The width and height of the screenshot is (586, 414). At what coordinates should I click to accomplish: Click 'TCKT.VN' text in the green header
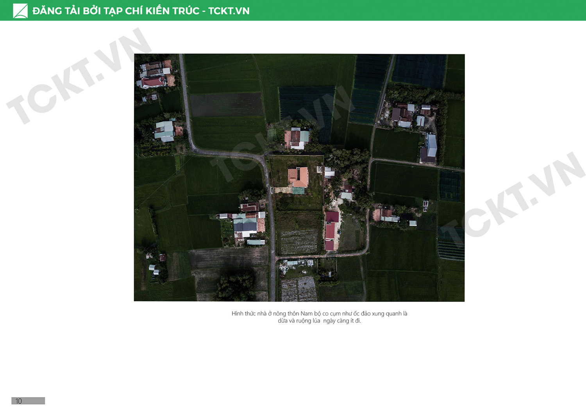(229, 11)
